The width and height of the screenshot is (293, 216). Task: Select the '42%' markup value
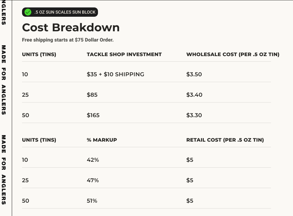coord(93,160)
